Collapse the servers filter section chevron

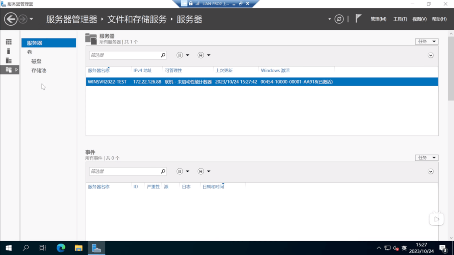430,55
